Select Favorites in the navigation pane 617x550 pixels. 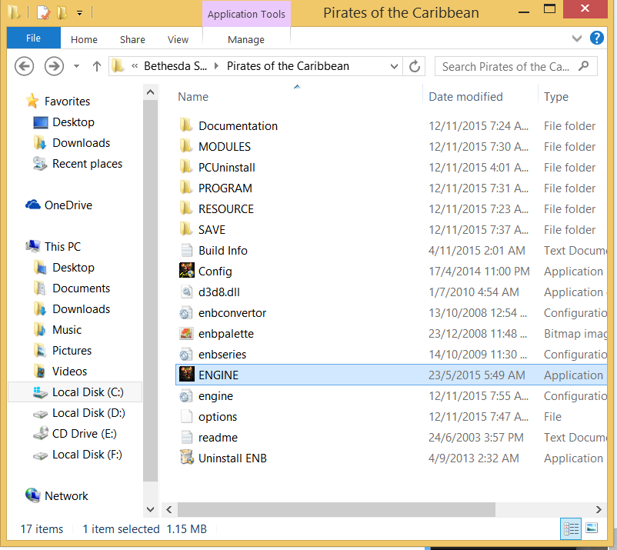point(67,101)
